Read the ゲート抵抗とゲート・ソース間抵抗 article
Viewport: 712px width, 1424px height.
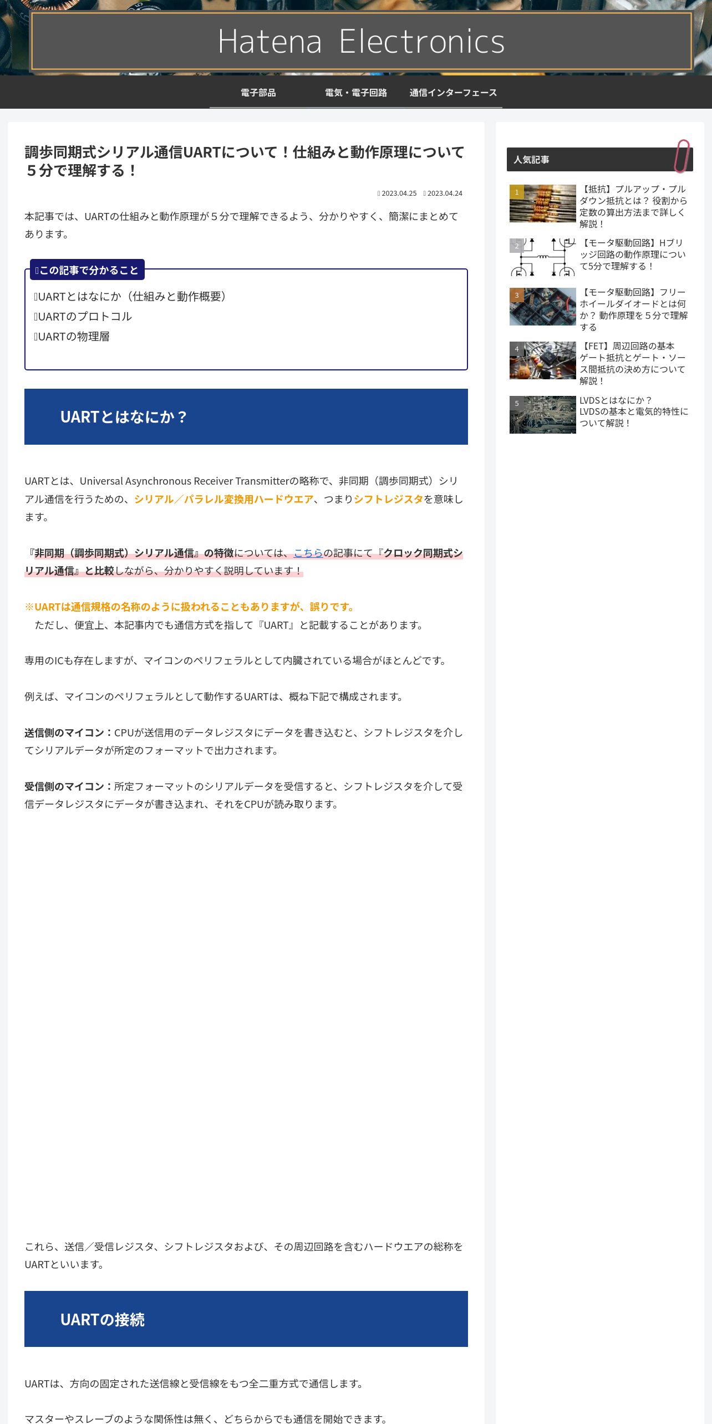click(x=633, y=363)
